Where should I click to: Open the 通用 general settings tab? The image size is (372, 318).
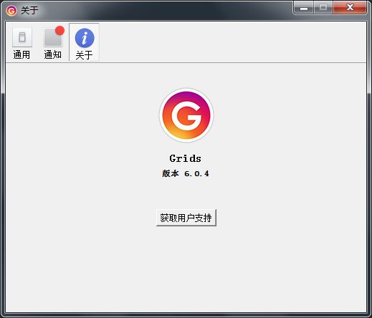point(22,43)
